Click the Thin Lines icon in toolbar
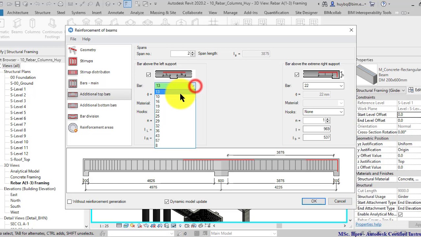Image resolution: width=421 pixels, height=237 pixels. (x=128, y=4)
